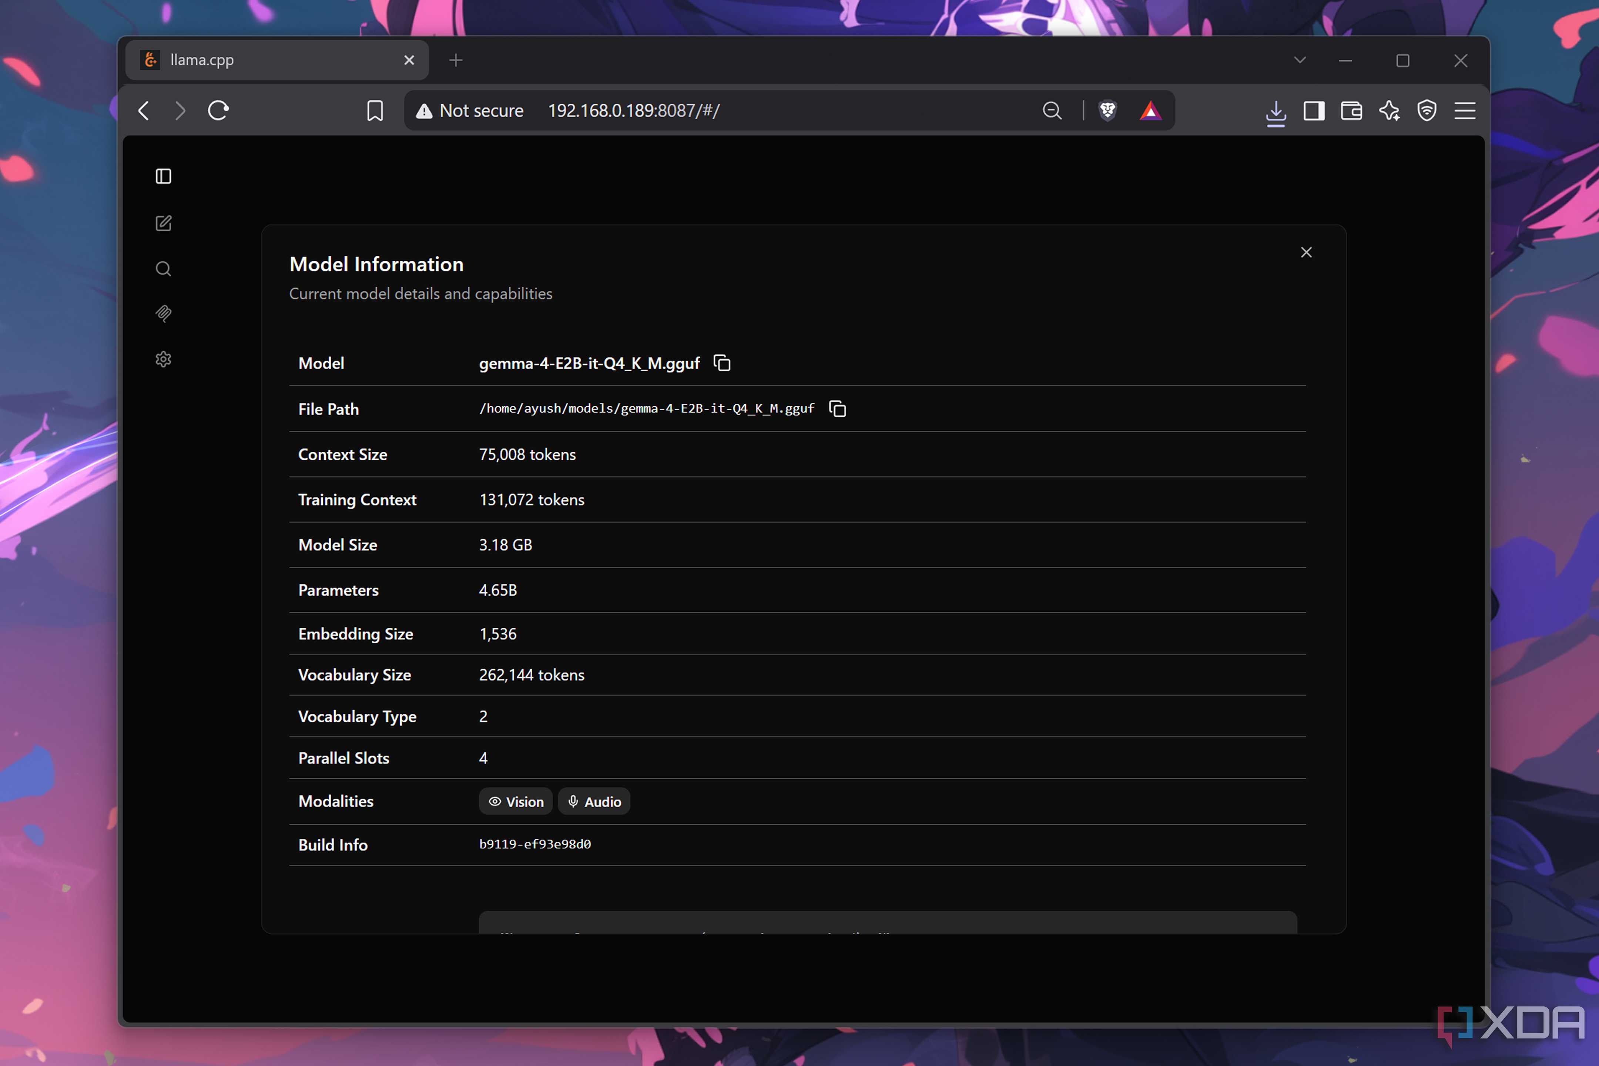Click the Not secure warning indicator
The width and height of the screenshot is (1599, 1066).
tap(470, 110)
